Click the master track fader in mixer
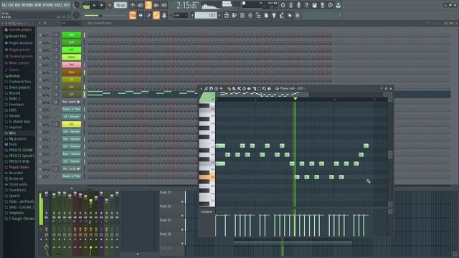The image size is (459, 258). pos(46,194)
